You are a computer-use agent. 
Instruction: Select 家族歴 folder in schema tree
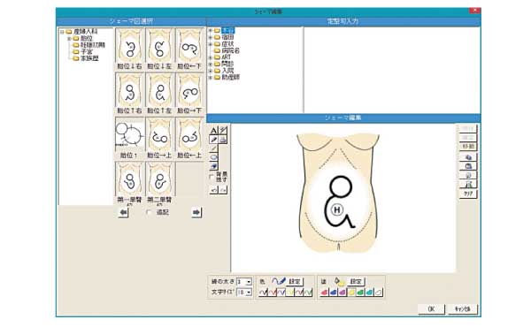(89, 58)
